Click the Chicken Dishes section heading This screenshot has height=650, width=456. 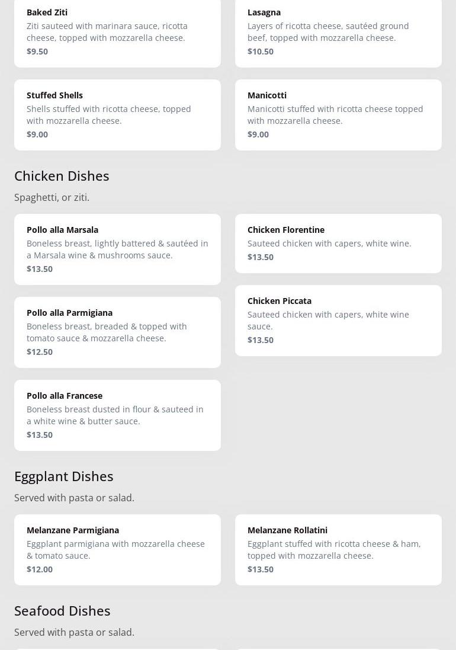click(62, 176)
